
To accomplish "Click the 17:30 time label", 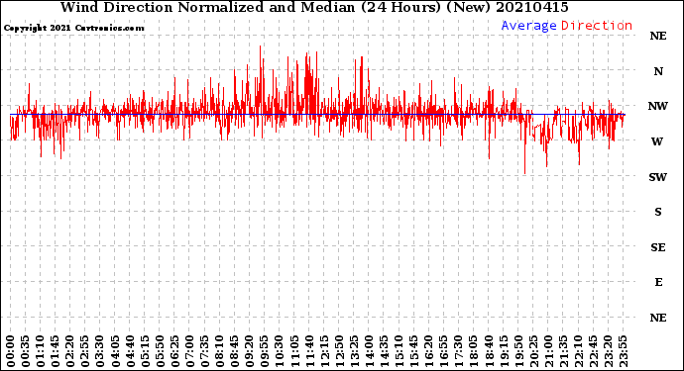I will point(458,351).
